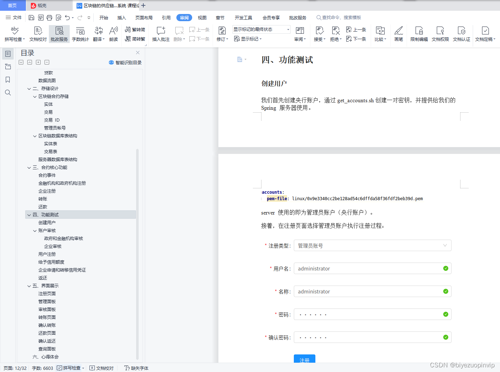This screenshot has height=372, width=500.
Task: Open 限制编辑 restrict editing
Action: (x=419, y=34)
